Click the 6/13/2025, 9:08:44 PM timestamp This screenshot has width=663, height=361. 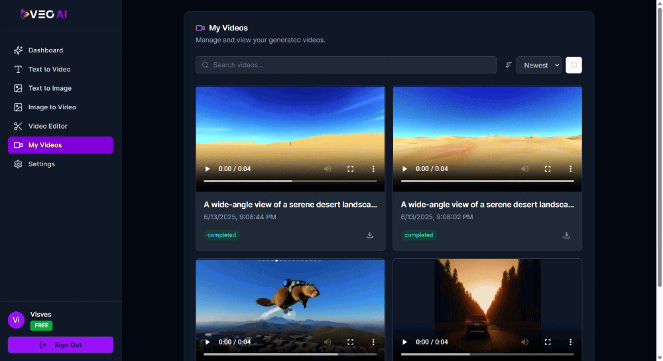[x=240, y=217]
